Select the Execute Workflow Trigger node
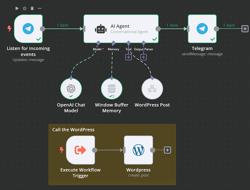Screen dimensions: 250x190 coord(81,150)
